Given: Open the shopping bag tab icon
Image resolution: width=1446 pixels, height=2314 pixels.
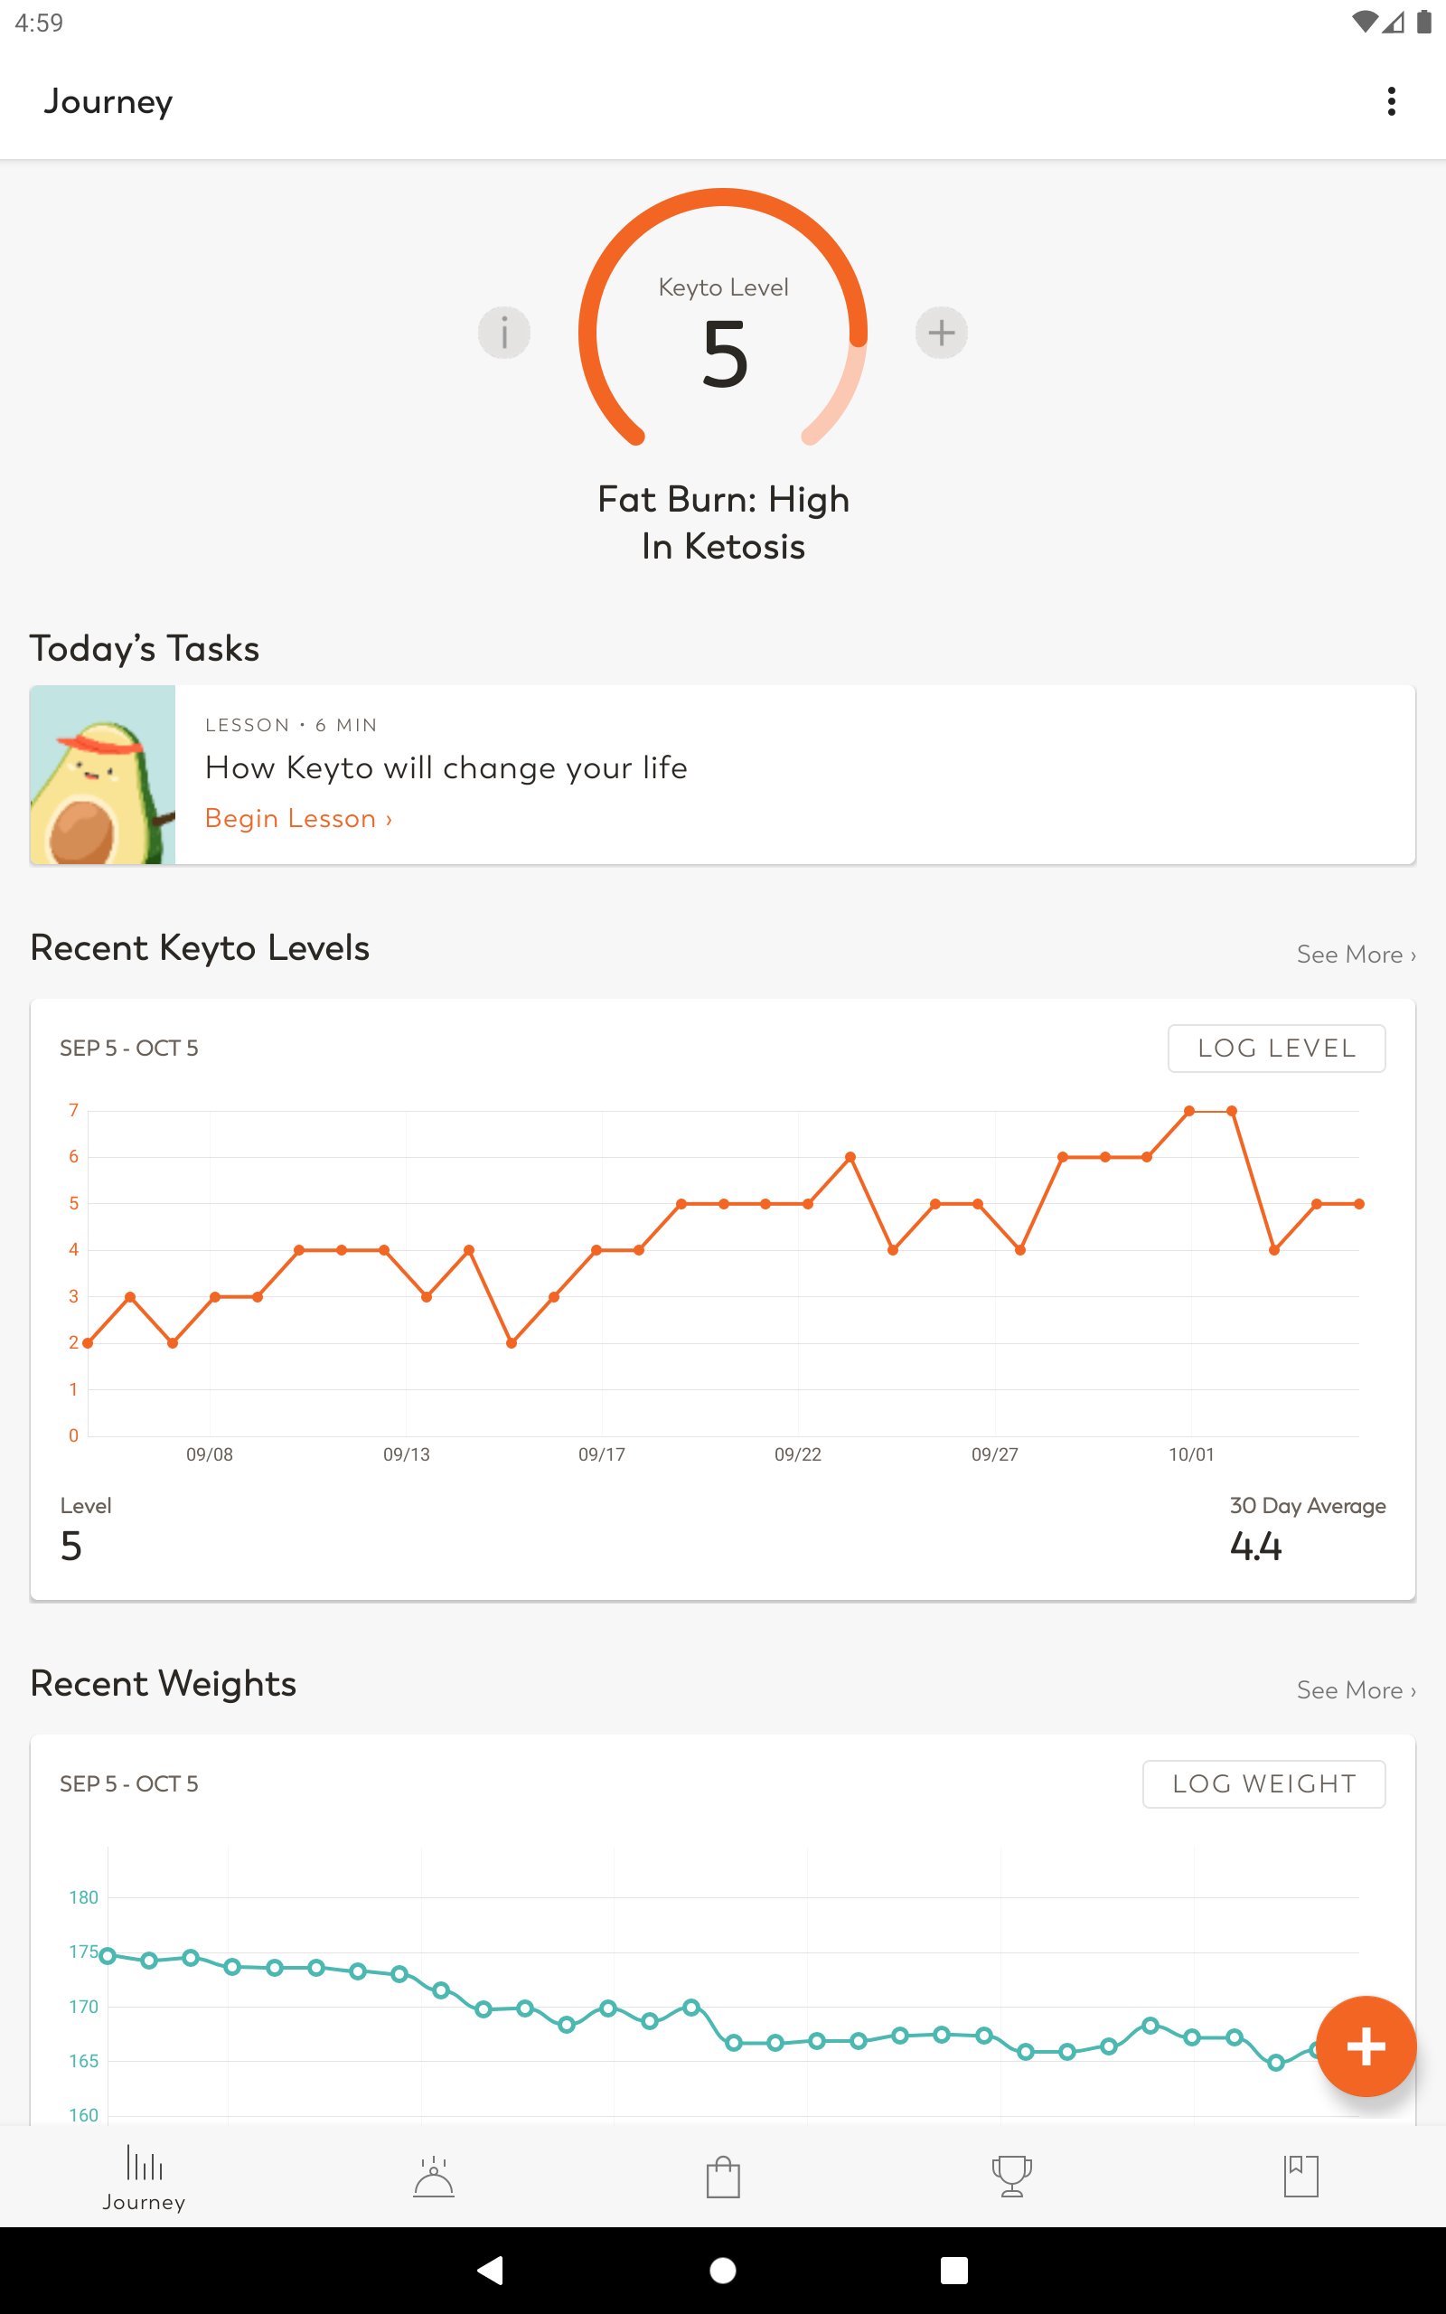Looking at the screenshot, I should pyautogui.click(x=723, y=2177).
